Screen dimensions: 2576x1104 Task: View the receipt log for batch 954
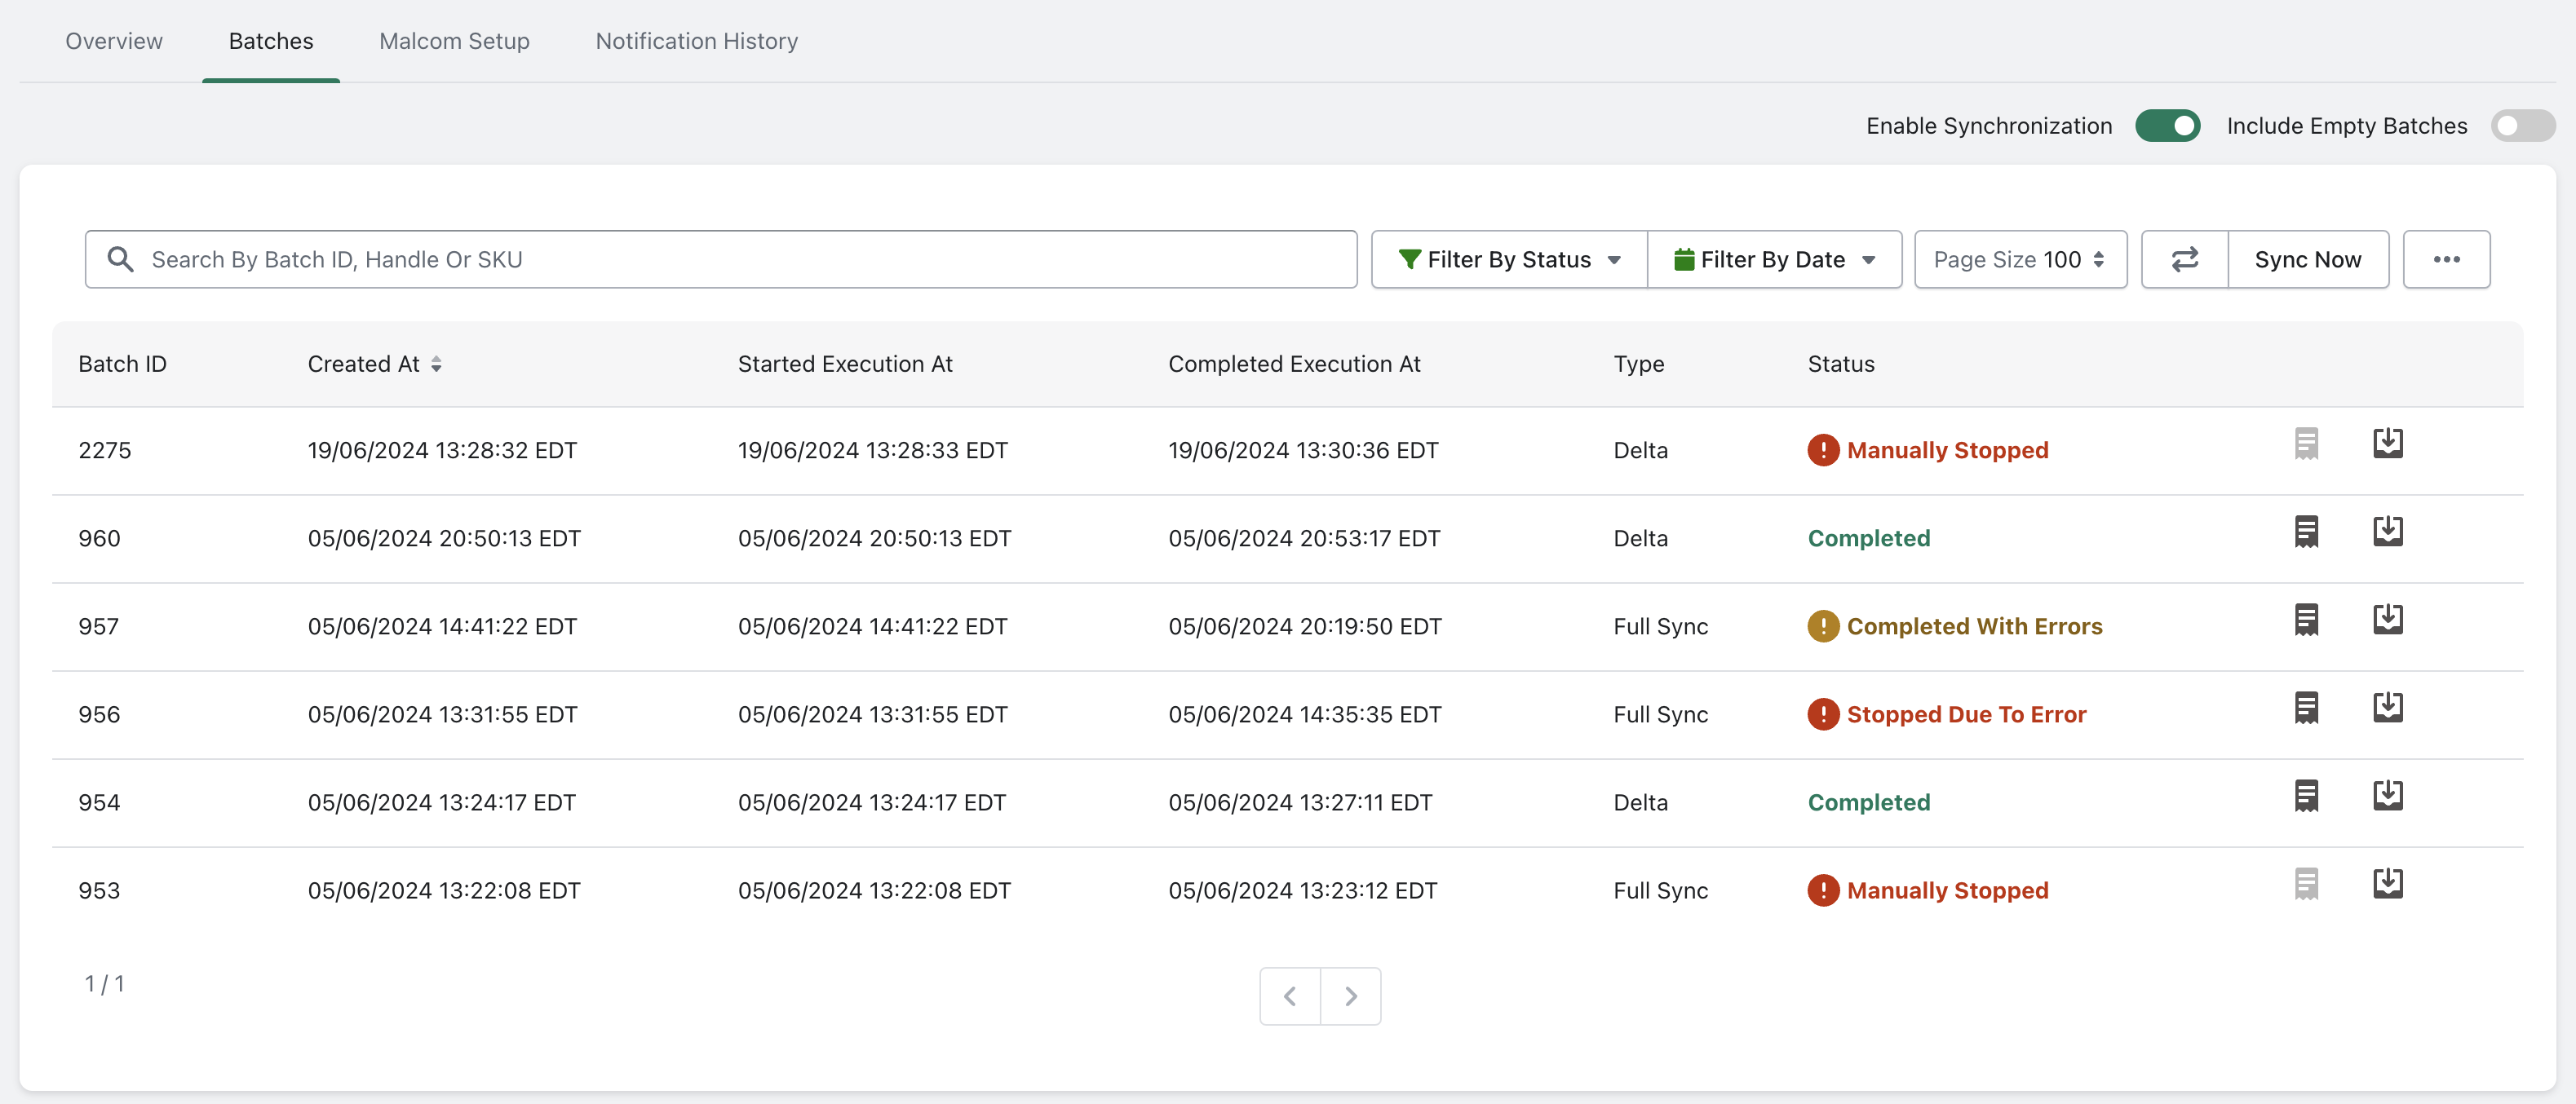(2307, 795)
